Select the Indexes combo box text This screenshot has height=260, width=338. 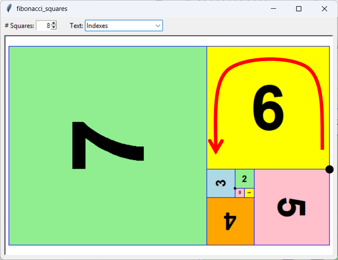[97, 26]
